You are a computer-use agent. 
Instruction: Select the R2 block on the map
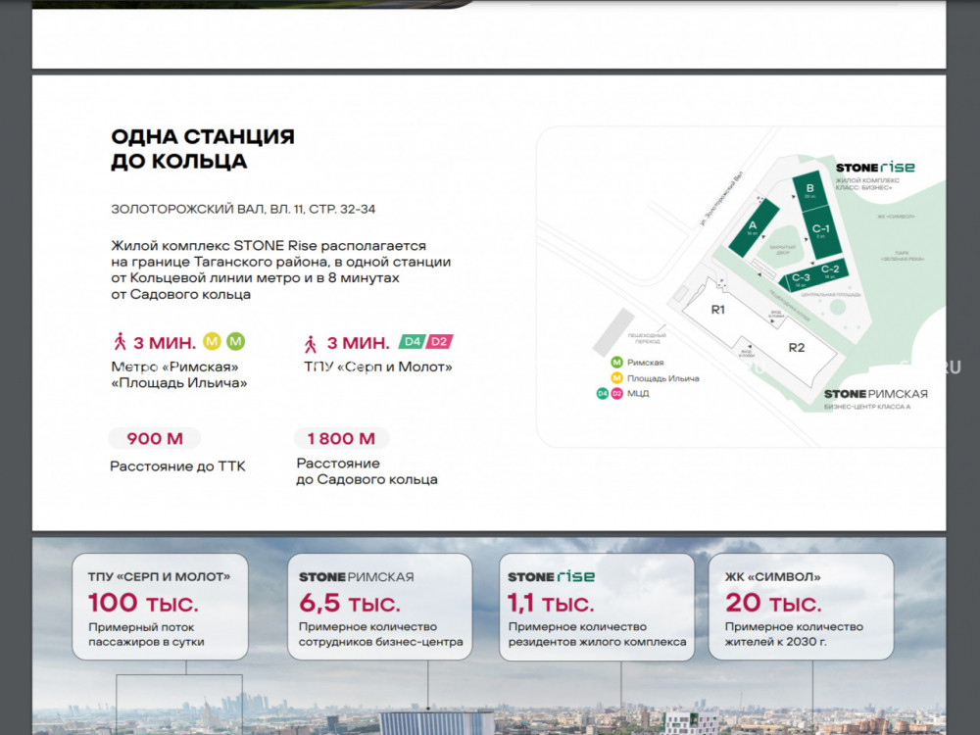click(796, 347)
